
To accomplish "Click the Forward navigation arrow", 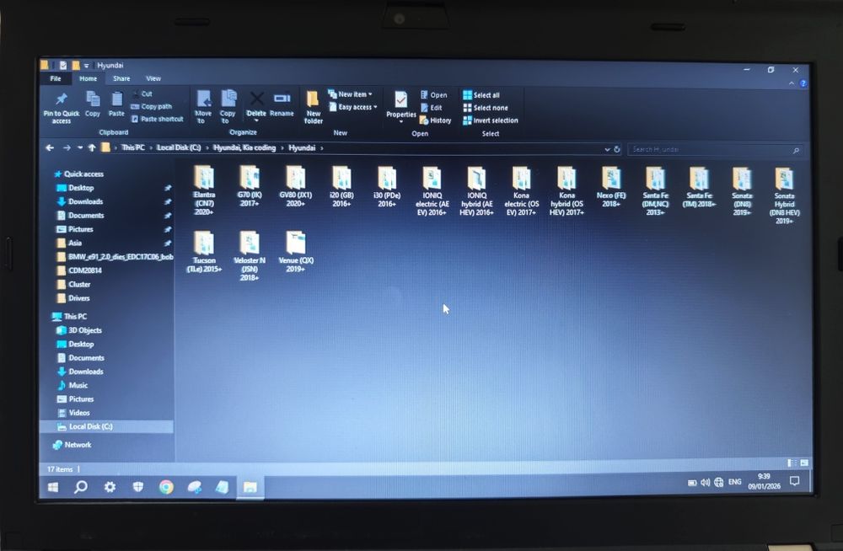I will point(67,147).
